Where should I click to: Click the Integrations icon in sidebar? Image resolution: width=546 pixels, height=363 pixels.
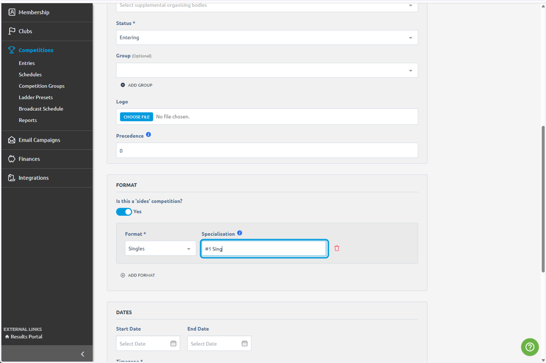[x=12, y=178]
